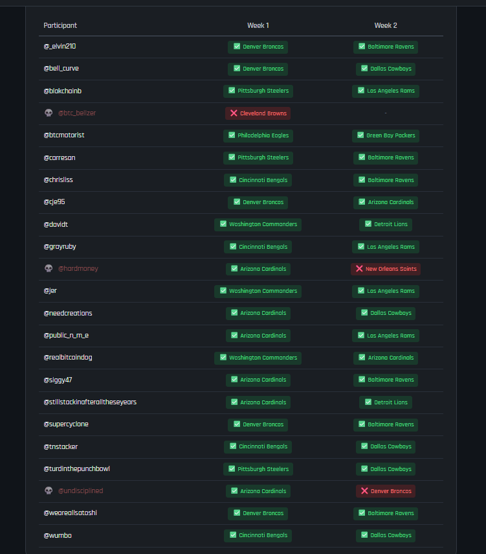
Task: Select the Participant column header
Action: (60, 25)
